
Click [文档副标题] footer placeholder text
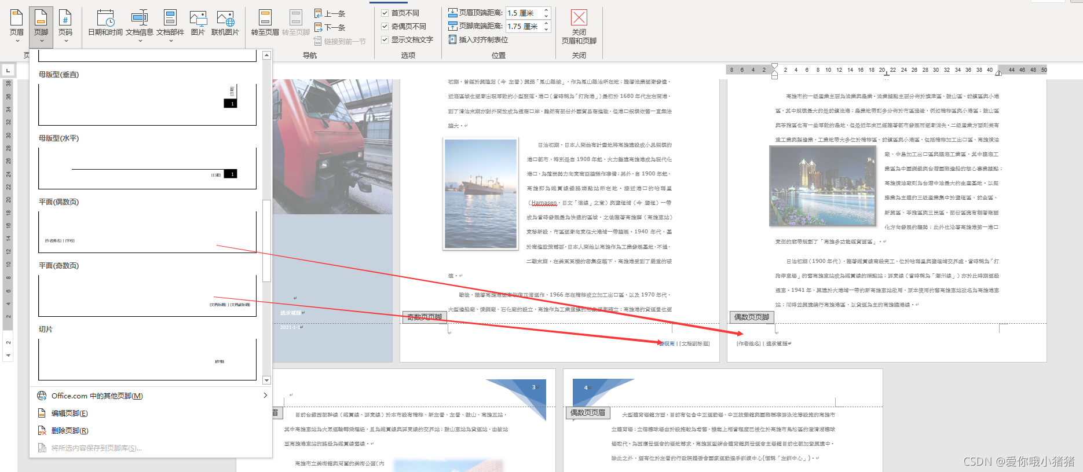pos(694,343)
